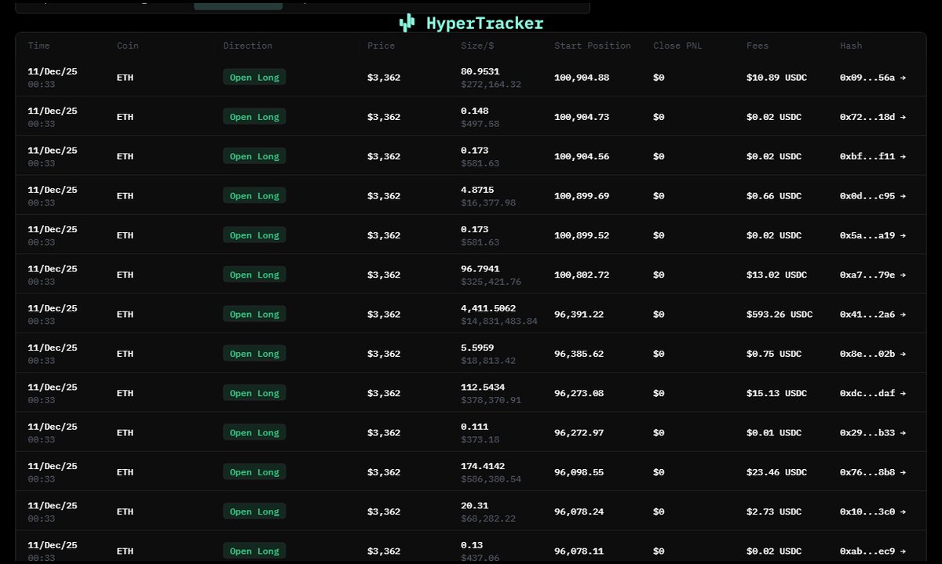
Task: Click the Price column header
Action: [382, 45]
